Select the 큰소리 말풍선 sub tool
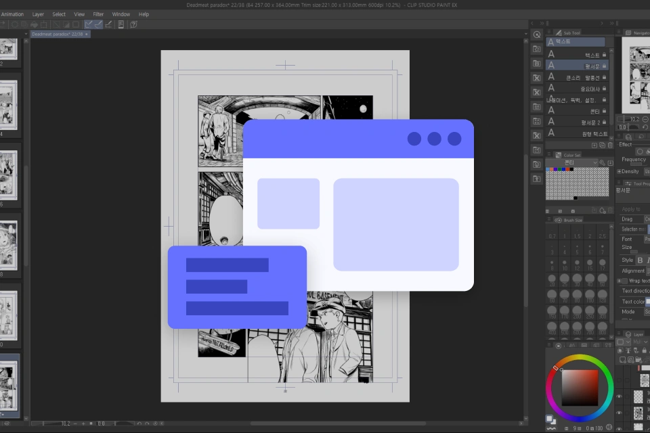This screenshot has width=650, height=433. coord(577,77)
